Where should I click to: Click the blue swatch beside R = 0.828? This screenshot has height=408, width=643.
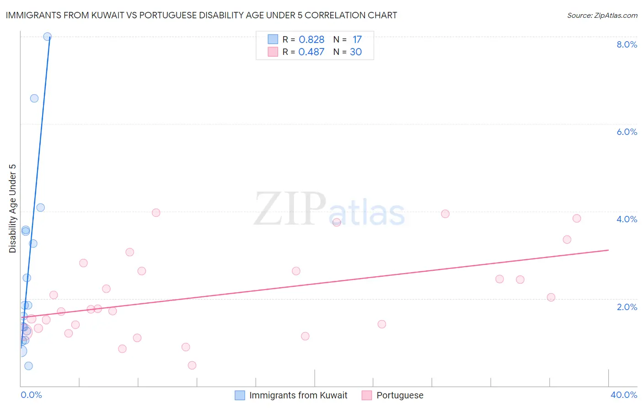pyautogui.click(x=273, y=39)
